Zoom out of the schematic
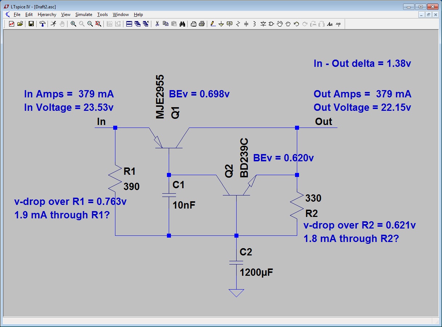The image size is (442, 327). click(x=90, y=24)
